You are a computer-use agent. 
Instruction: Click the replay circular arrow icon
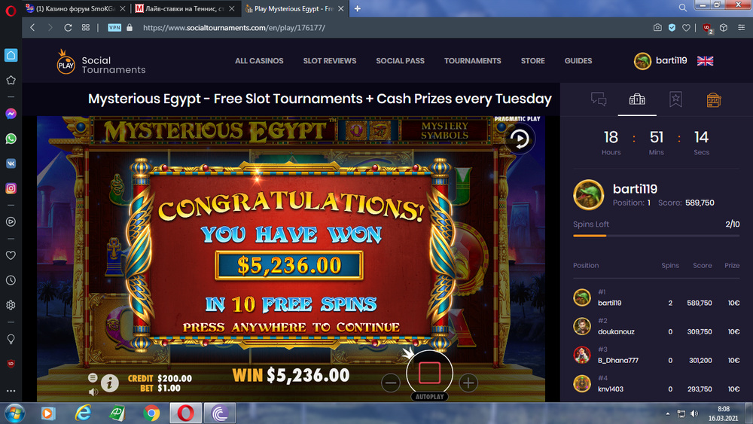click(x=519, y=139)
